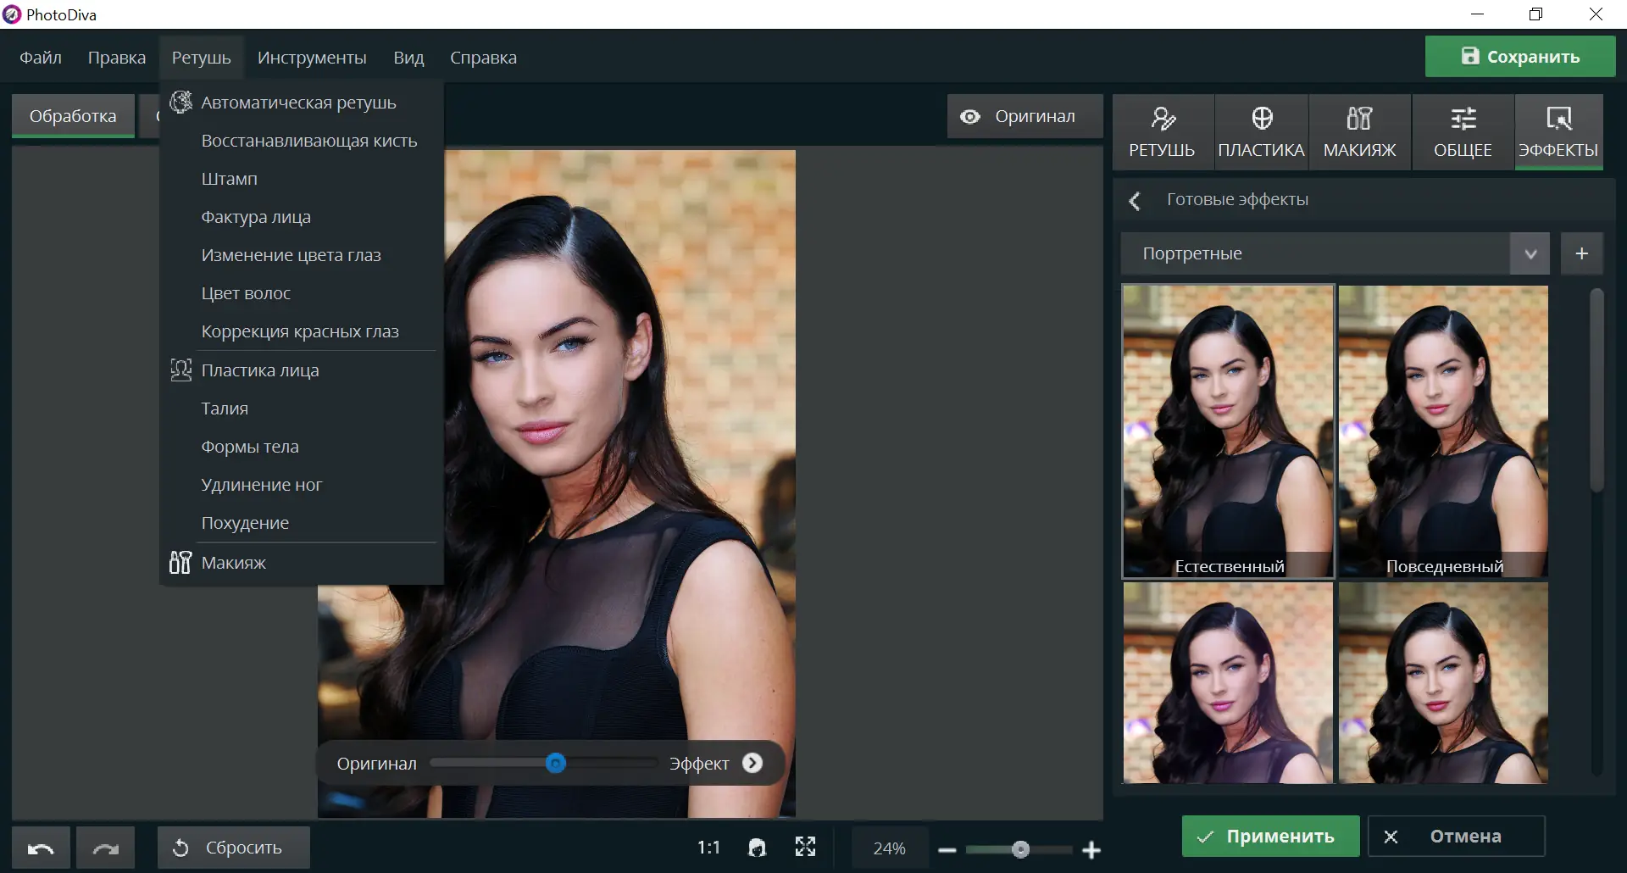Add a new effect with the plus button
1627x873 pixels.
click(x=1581, y=253)
